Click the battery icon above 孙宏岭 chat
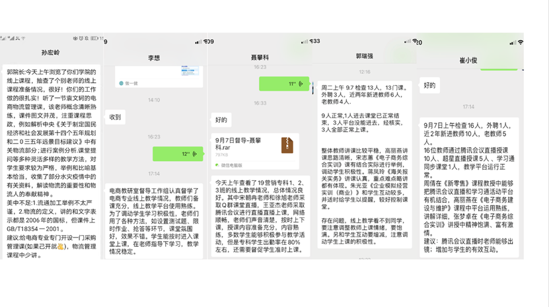Image resolution: width=549 pixels, height=307 pixels. click(x=93, y=38)
